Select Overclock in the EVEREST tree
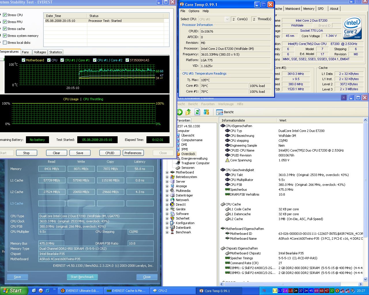Image resolution: width=369 pixels, height=295 pixels. (188, 154)
